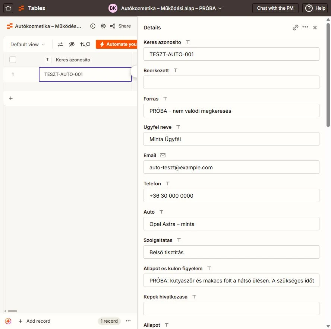Click the empty Beerkezett field

(231, 82)
